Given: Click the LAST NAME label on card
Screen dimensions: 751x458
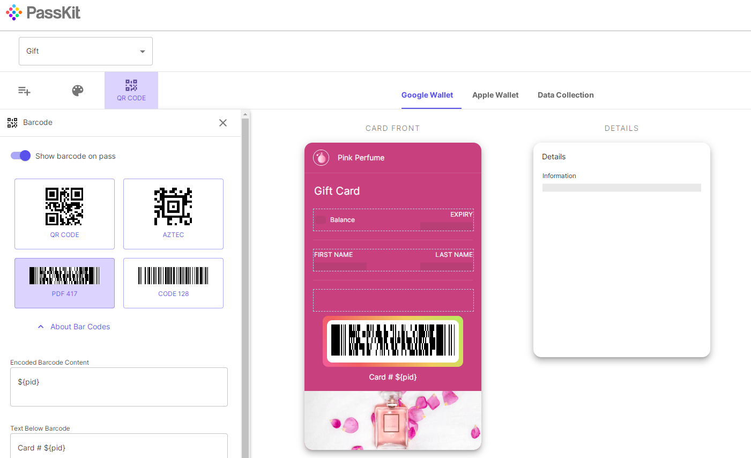Looking at the screenshot, I should point(453,255).
